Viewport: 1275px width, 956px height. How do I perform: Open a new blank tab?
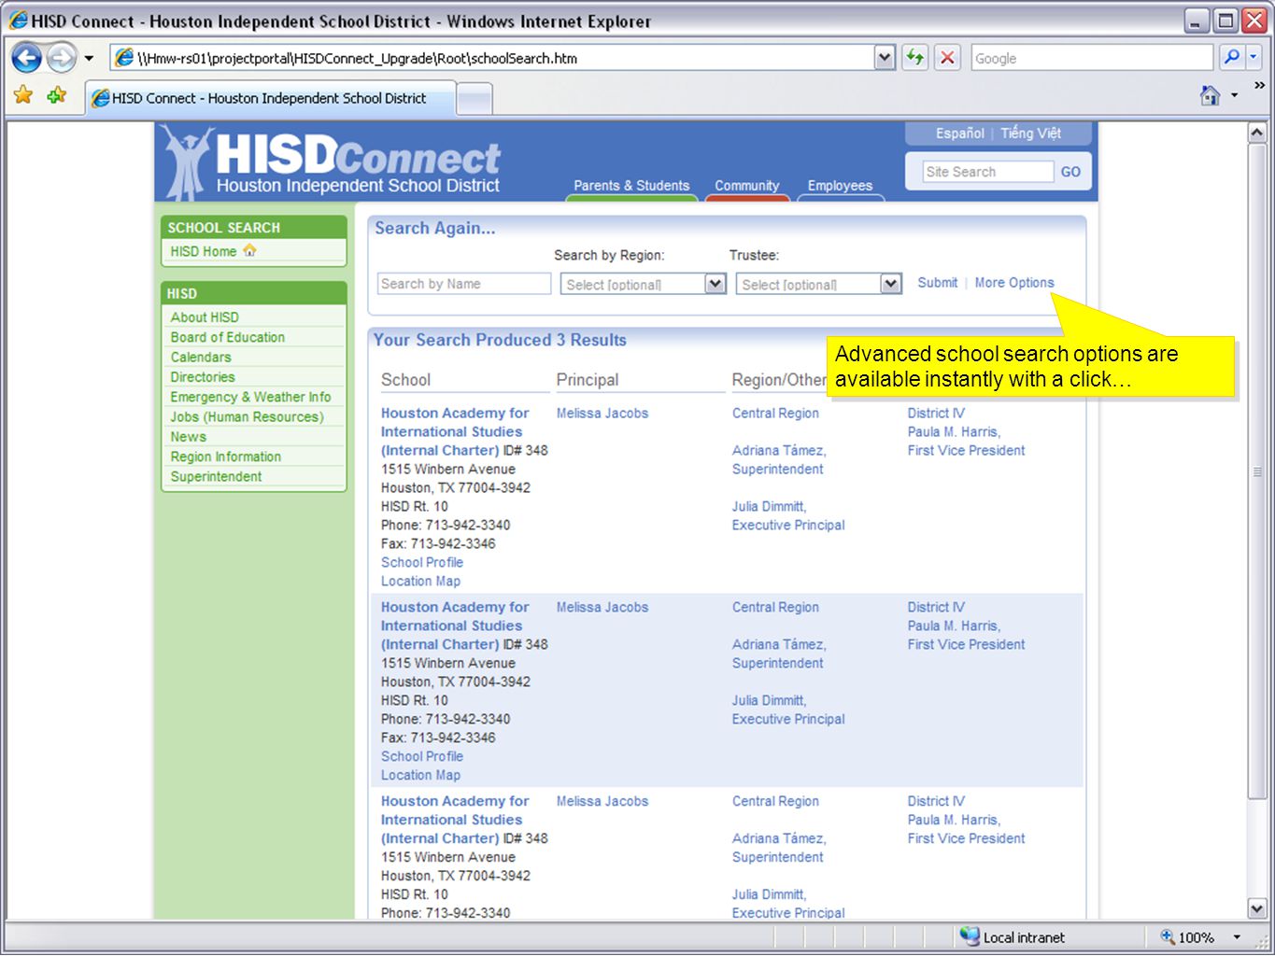pos(475,99)
